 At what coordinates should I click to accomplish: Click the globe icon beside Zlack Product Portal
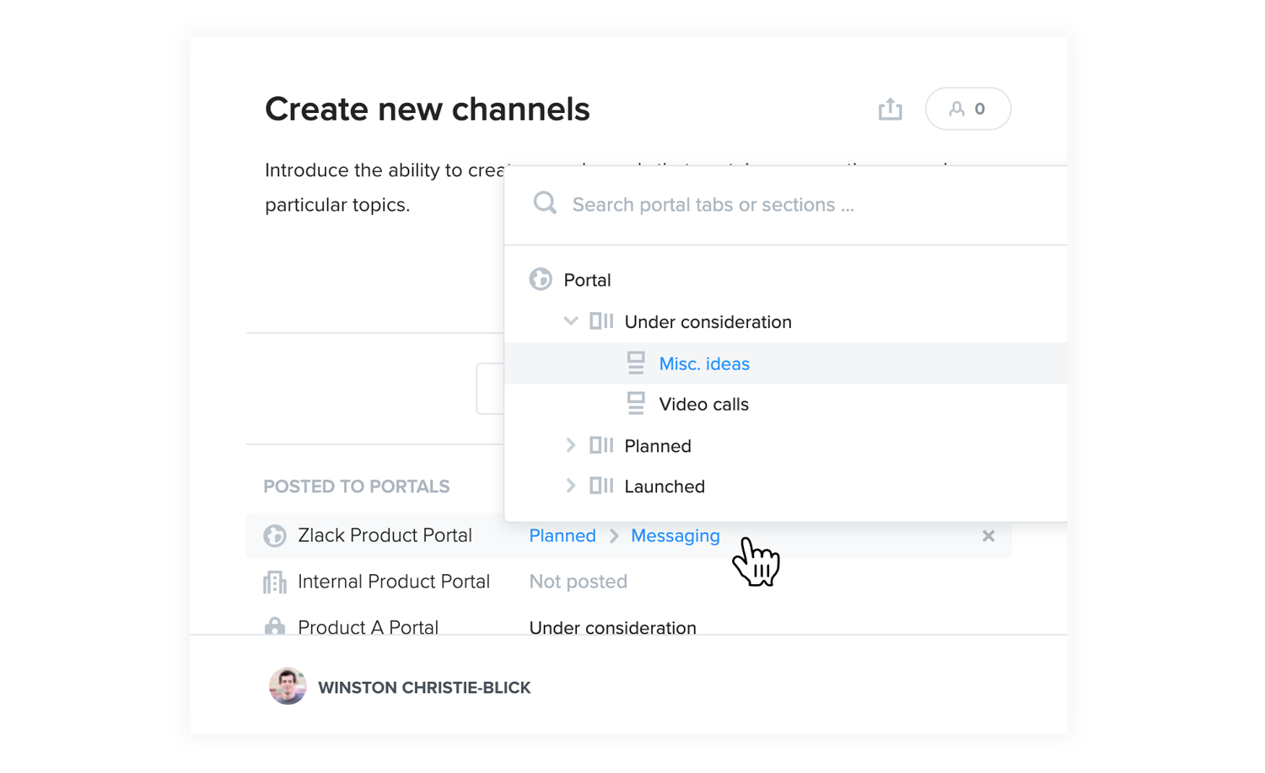[275, 535]
